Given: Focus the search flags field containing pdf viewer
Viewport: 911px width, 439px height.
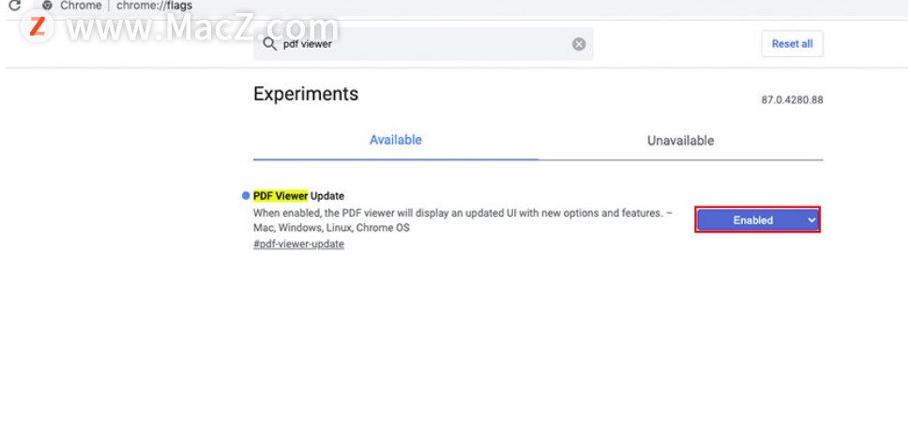Looking at the screenshot, I should (423, 44).
